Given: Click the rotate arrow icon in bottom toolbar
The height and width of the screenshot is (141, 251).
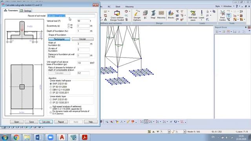Looking at the screenshot, I should point(176,122).
